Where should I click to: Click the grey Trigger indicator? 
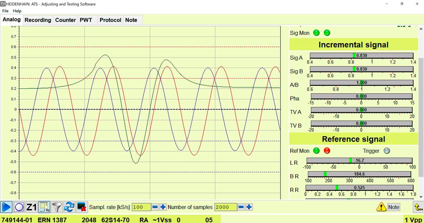click(x=387, y=151)
